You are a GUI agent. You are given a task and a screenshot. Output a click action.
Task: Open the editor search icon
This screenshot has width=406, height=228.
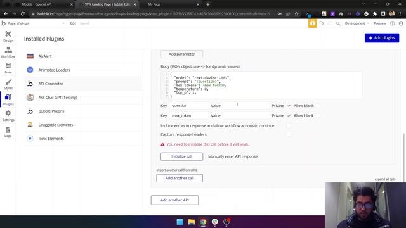pyautogui.click(x=338, y=23)
